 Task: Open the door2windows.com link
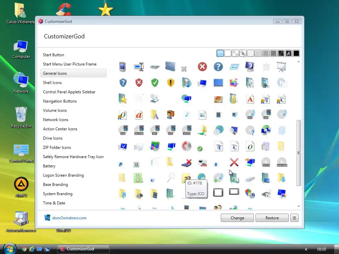pyautogui.click(x=69, y=218)
